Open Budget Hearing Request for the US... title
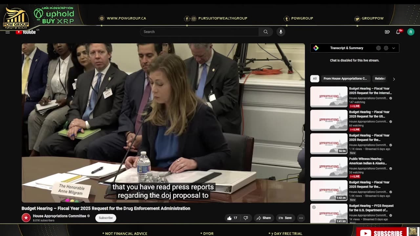420x236 pixels. (369, 114)
